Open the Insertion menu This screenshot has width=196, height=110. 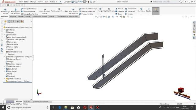pos(40,2)
